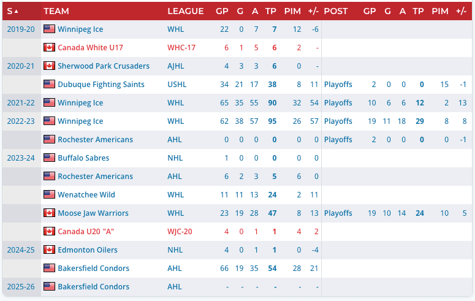Click the POST column header
Screen dimensions: 475x301
tap(335, 11)
